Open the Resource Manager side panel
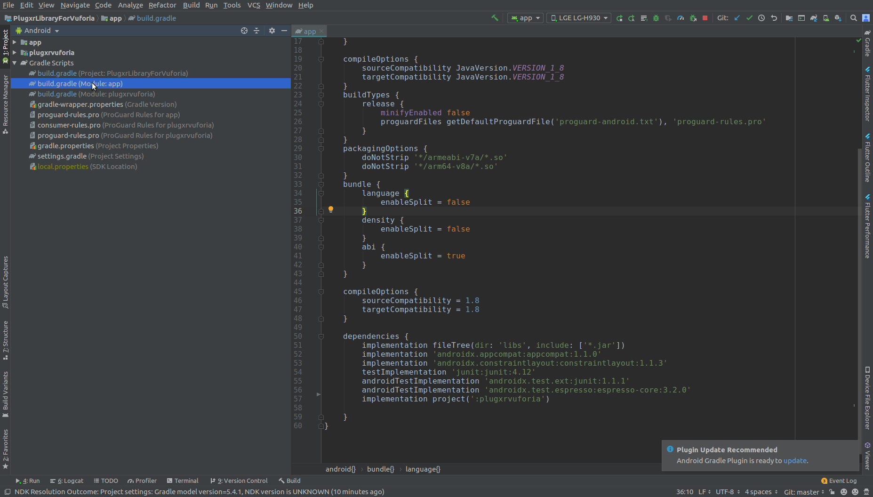 click(x=5, y=104)
